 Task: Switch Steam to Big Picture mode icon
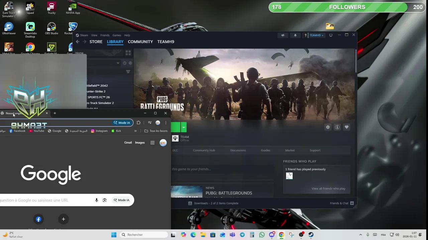331,35
